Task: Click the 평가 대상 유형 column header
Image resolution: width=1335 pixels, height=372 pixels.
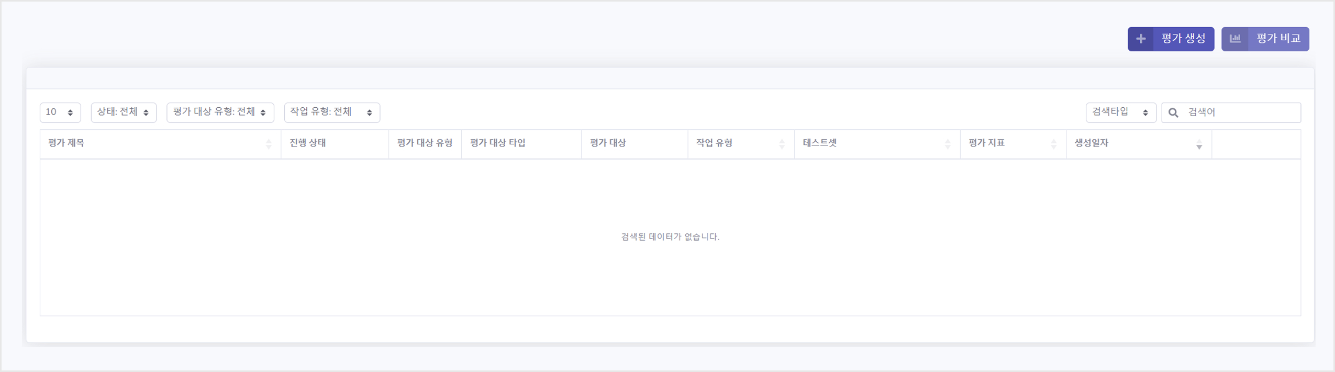Action: [425, 144]
